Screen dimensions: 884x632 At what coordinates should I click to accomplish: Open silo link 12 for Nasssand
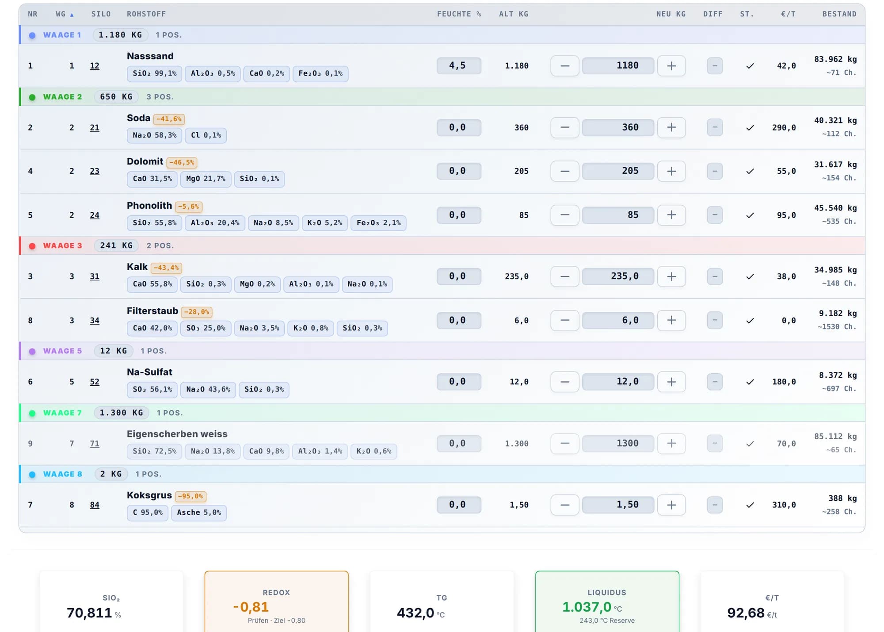95,66
